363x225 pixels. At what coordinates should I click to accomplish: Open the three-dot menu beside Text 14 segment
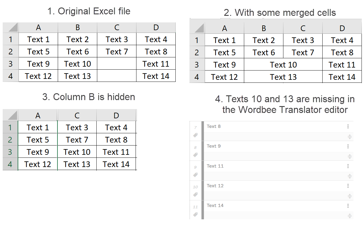pyautogui.click(x=348, y=206)
